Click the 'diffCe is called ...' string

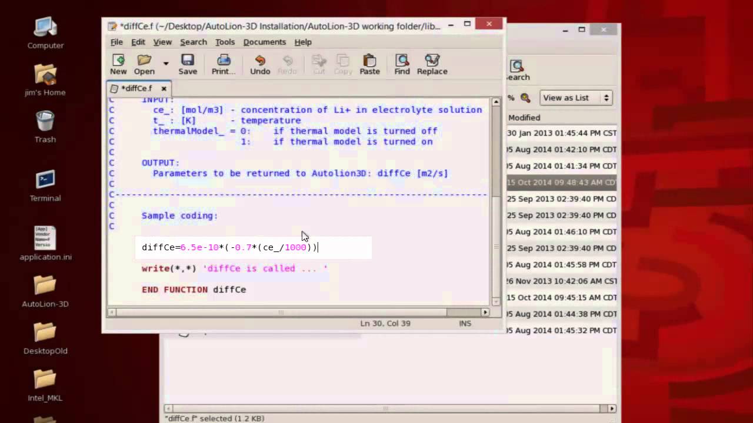point(265,268)
